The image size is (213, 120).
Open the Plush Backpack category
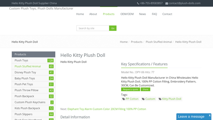click(24, 96)
